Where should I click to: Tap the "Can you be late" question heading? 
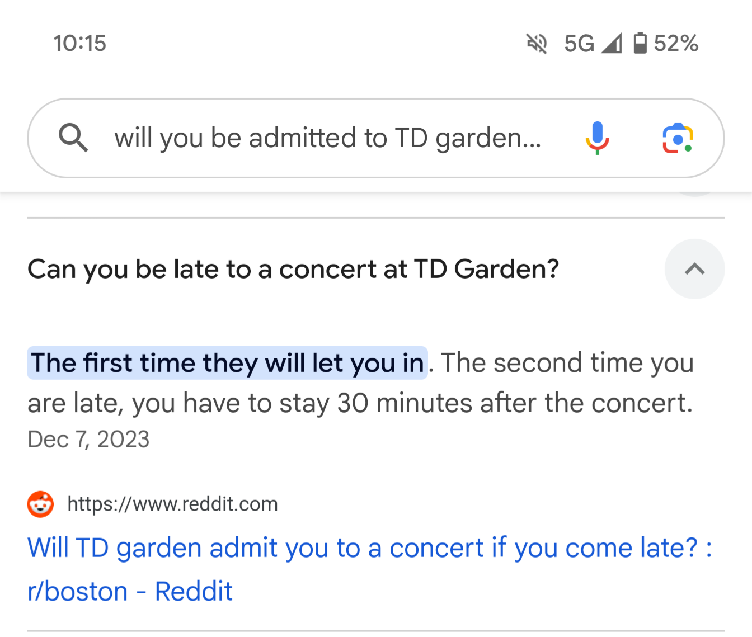[x=293, y=269]
